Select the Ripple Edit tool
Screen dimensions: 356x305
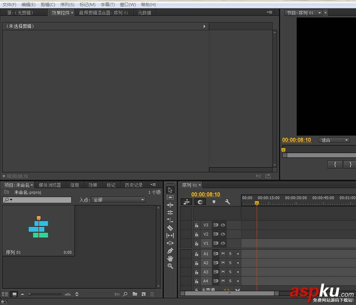[x=170, y=205]
